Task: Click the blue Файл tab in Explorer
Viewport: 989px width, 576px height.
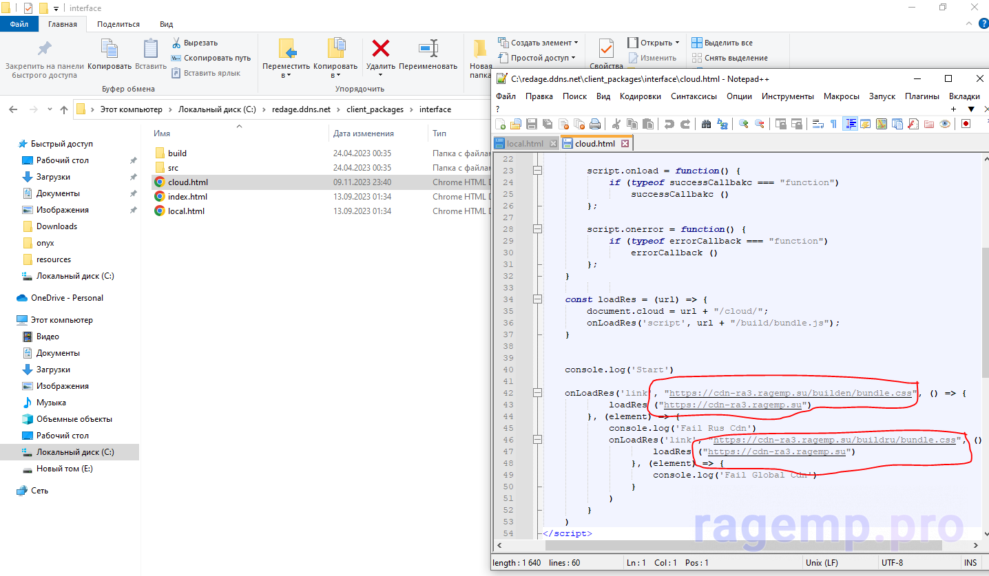Action: pos(19,24)
